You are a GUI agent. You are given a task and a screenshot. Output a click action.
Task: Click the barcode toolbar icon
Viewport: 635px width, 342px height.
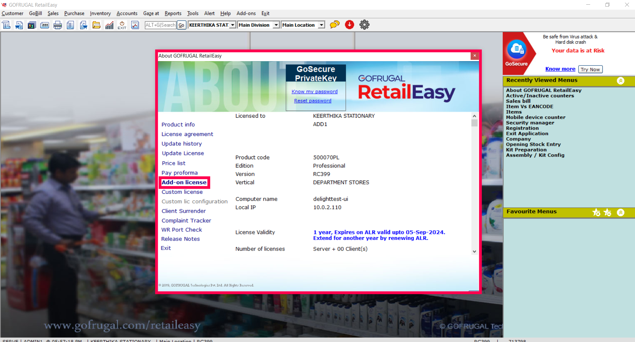coord(45,25)
